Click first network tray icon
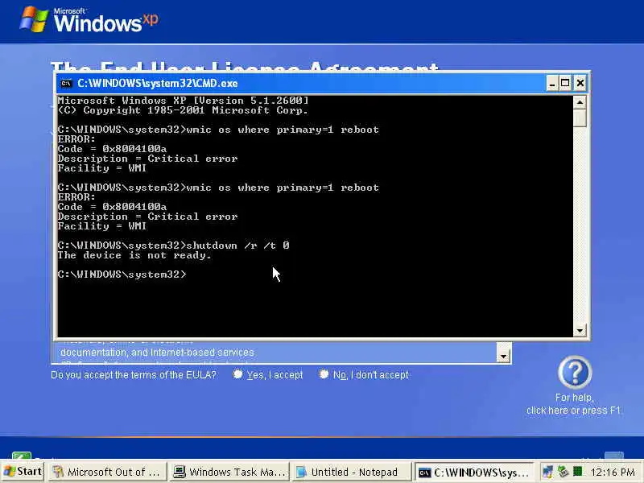This screenshot has height=483, width=644. tap(547, 472)
